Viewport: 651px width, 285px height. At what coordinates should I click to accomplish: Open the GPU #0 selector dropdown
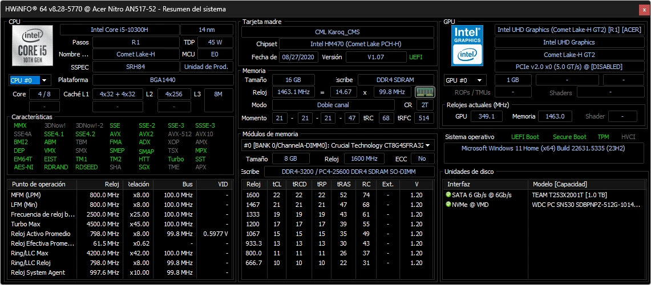[465, 80]
